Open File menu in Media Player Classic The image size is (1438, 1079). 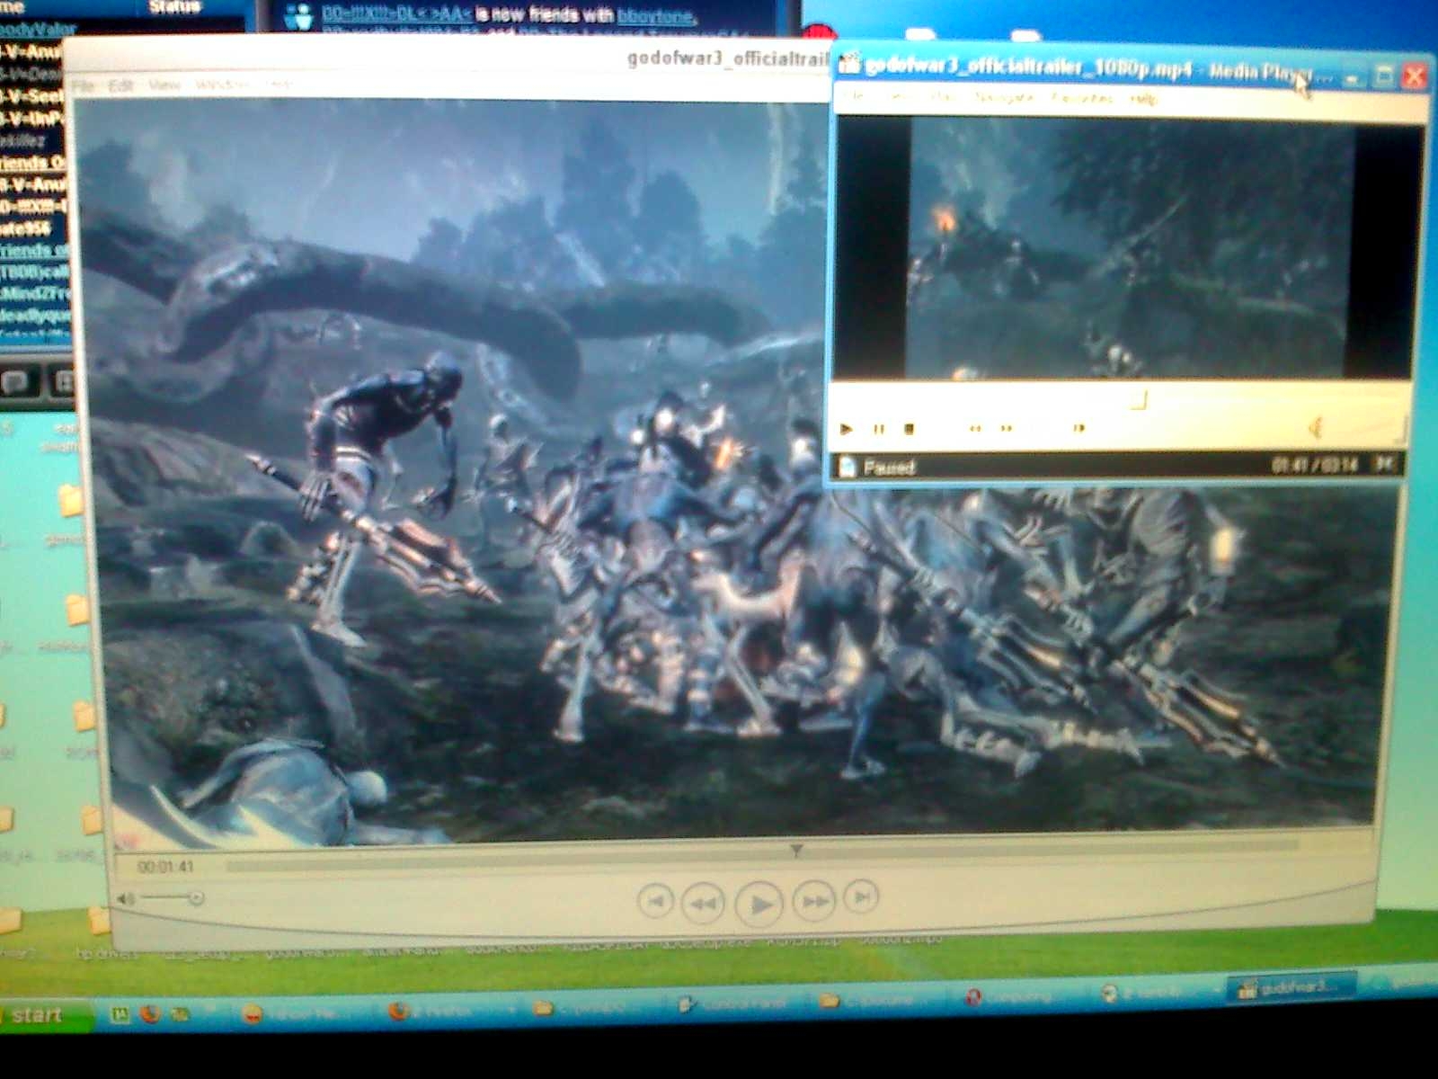click(855, 95)
